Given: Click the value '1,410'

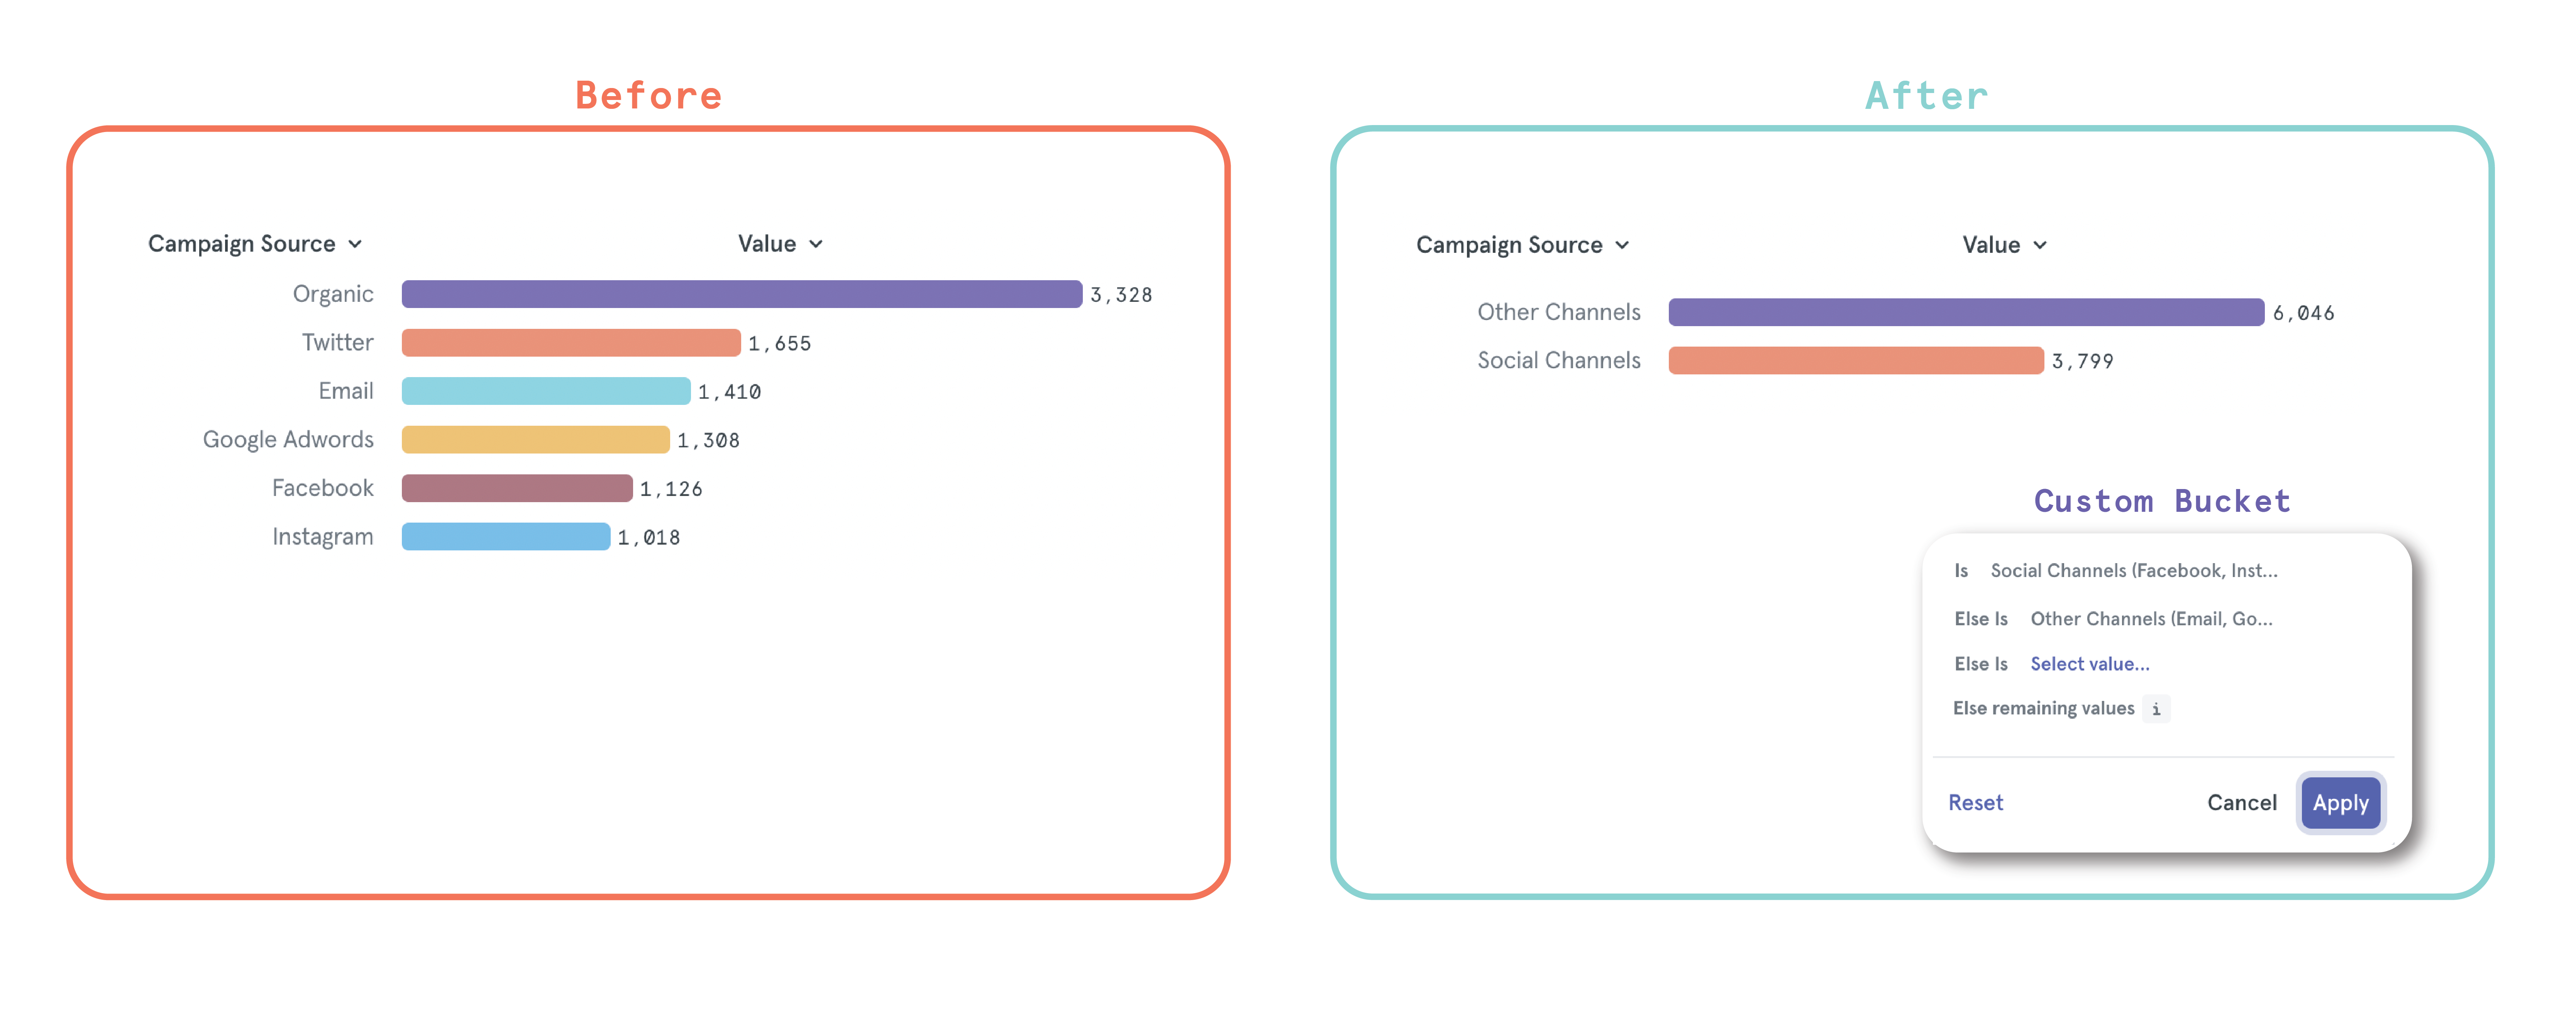Looking at the screenshot, I should click(730, 392).
